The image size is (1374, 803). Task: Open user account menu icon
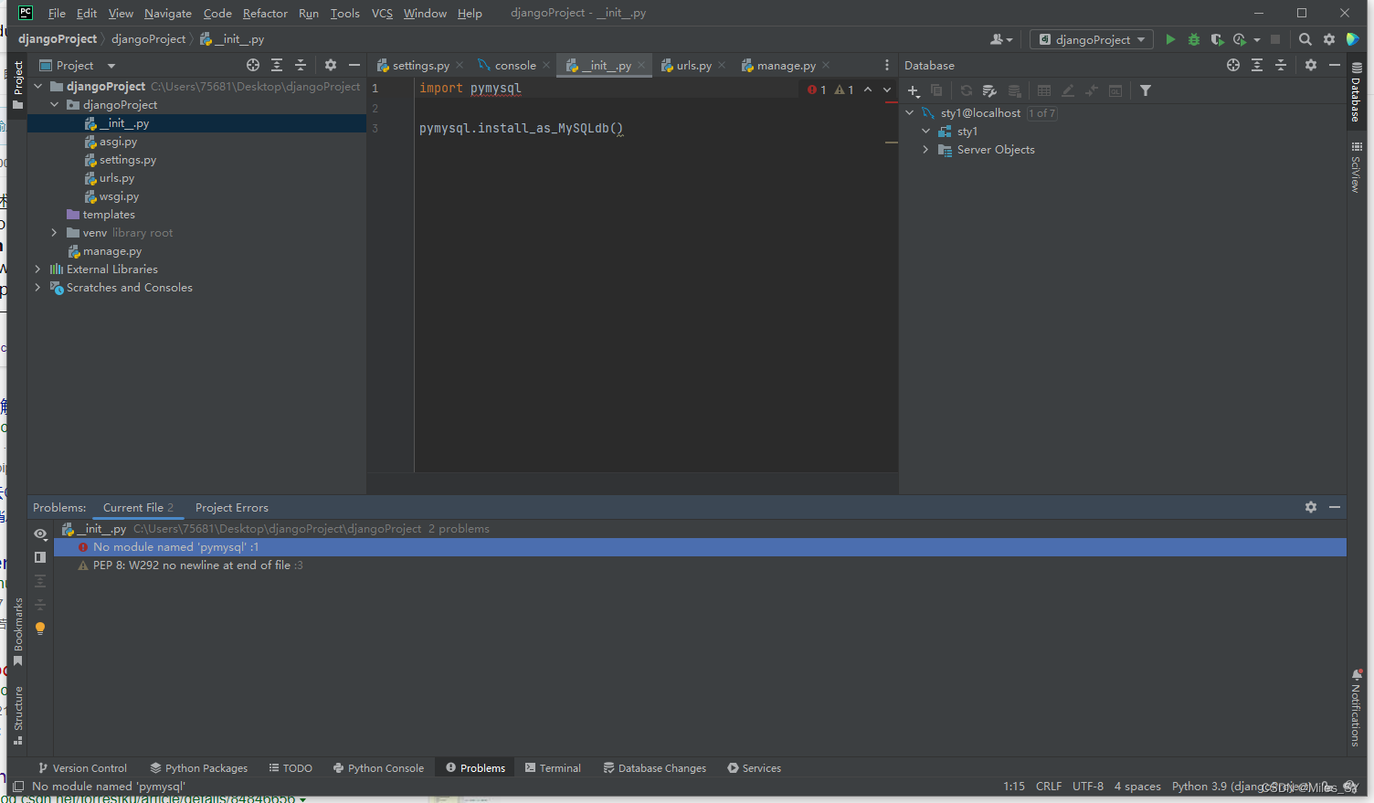coord(1001,39)
